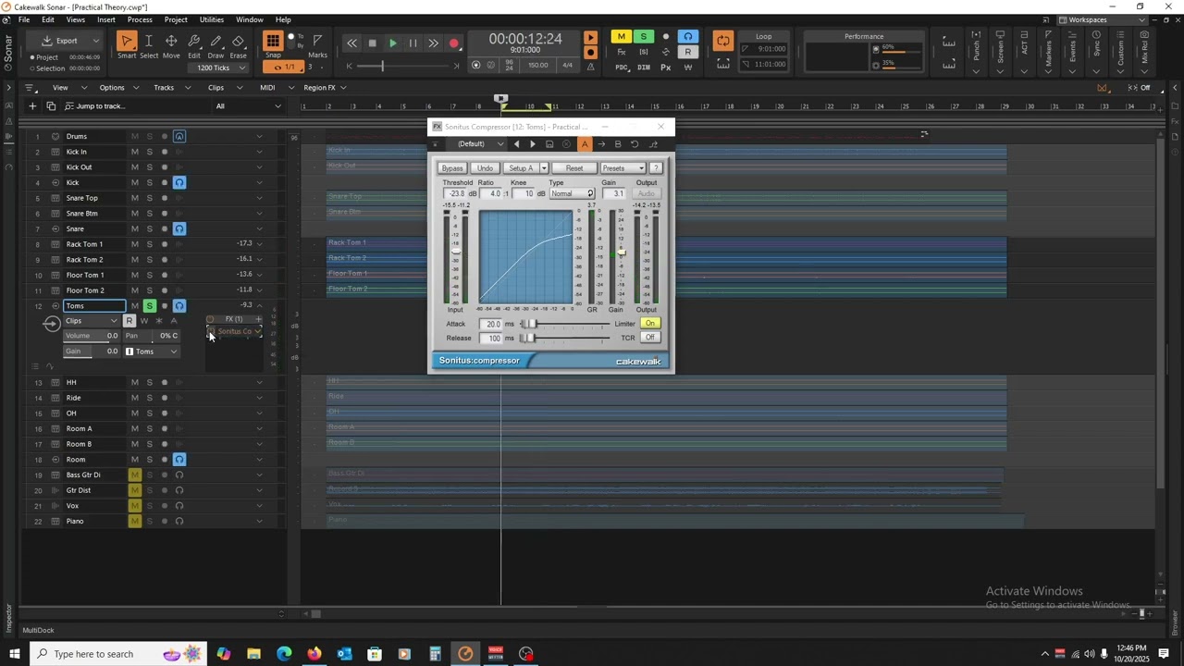Viewport: 1184px width, 666px height.
Task: Open the Process menu
Action: pyautogui.click(x=140, y=19)
